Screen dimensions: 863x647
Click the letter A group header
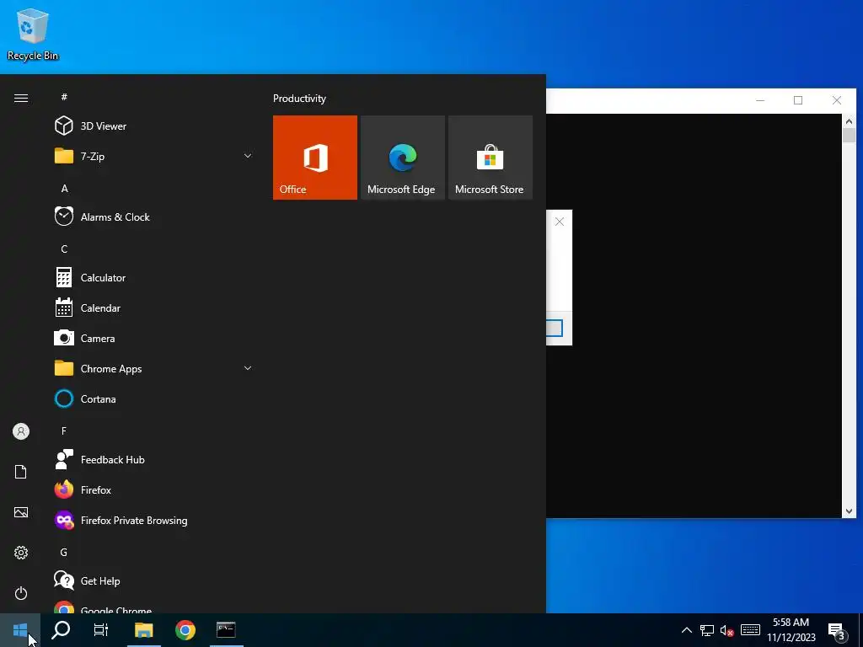64,188
